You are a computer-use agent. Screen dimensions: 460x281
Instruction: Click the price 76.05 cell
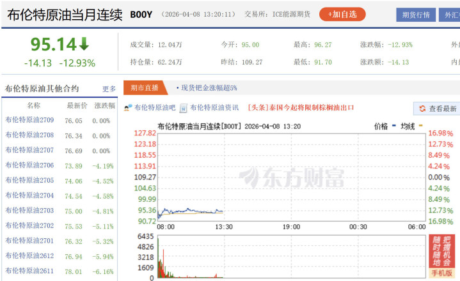tap(74, 121)
